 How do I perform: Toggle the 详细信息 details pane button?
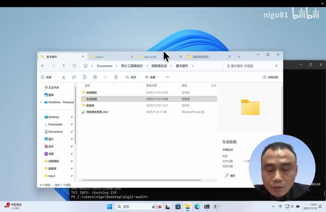click(270, 77)
